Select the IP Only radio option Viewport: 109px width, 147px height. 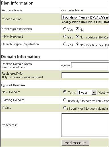(65, 108)
